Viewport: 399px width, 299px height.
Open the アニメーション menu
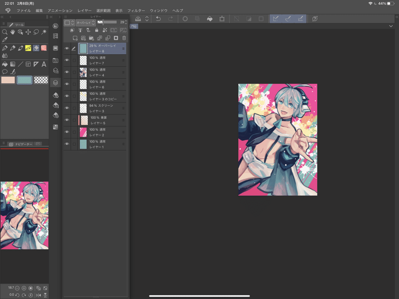60,10
